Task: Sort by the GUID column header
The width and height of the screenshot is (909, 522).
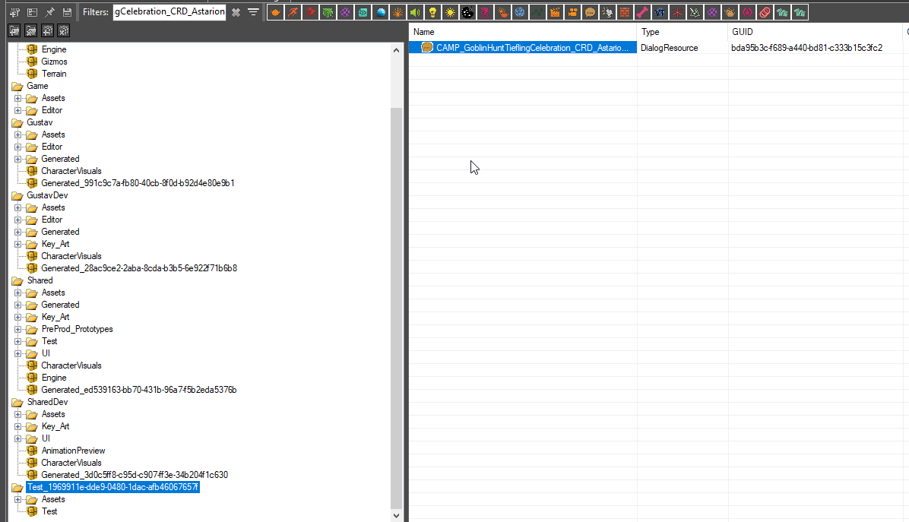Action: [x=815, y=32]
